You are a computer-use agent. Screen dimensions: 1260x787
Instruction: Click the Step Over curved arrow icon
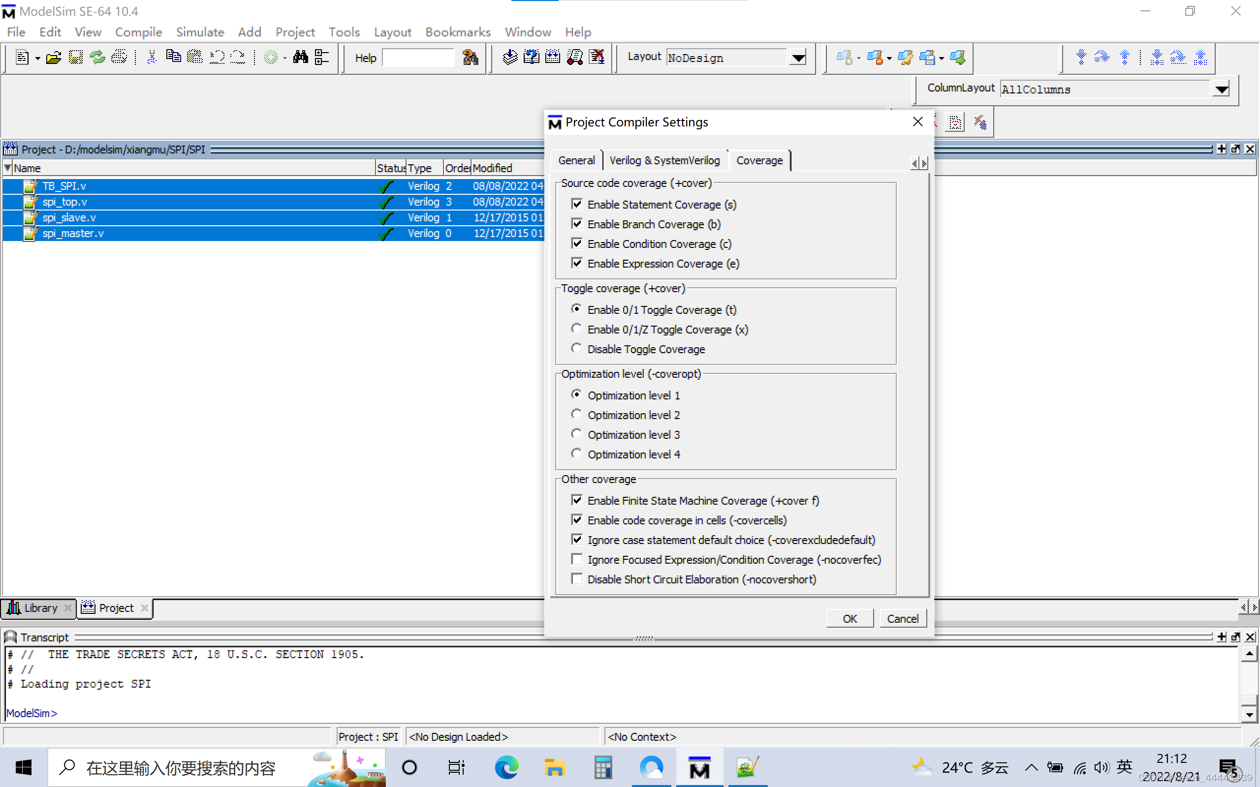point(1102,57)
